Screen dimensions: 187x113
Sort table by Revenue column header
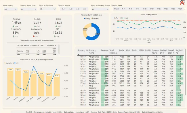click(x=105, y=50)
